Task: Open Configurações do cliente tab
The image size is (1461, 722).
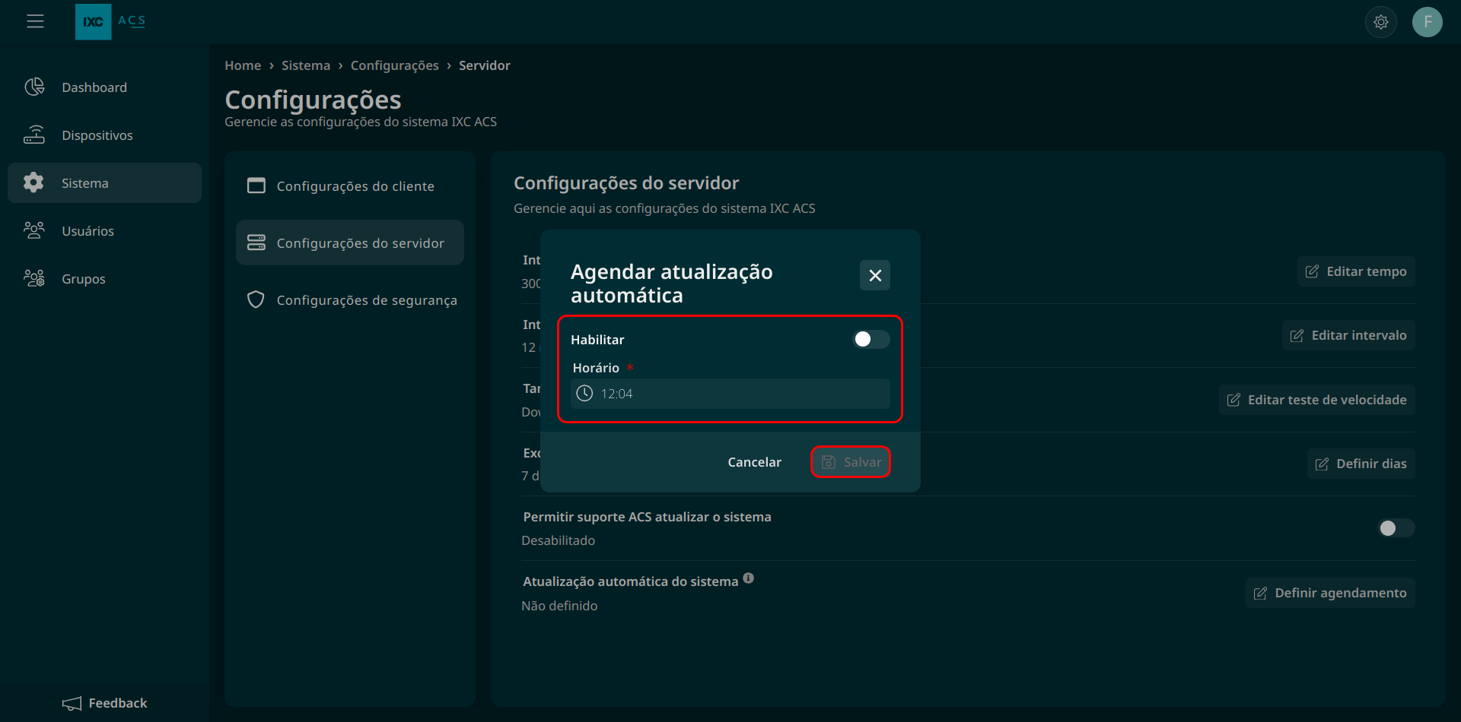Action: tap(350, 186)
